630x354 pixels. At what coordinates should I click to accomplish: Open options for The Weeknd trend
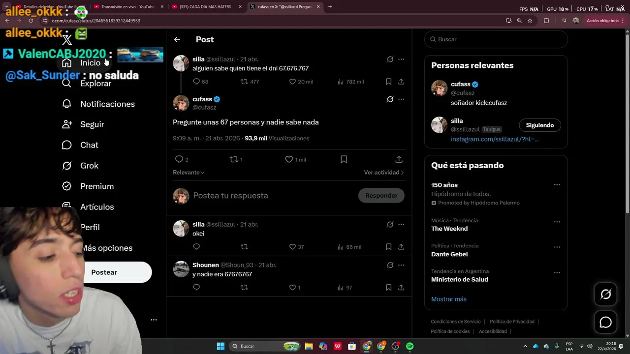557,222
